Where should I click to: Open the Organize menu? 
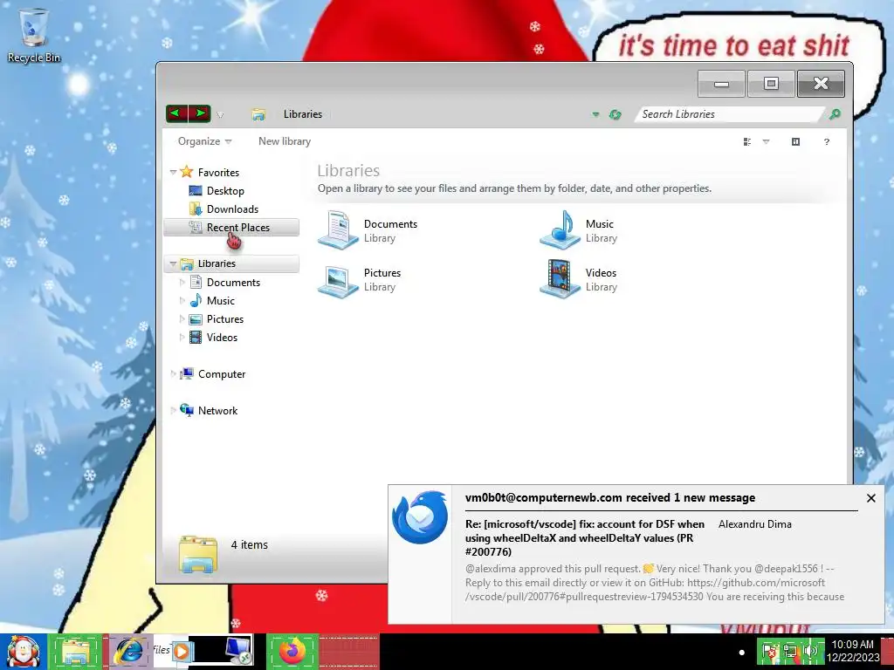[204, 141]
